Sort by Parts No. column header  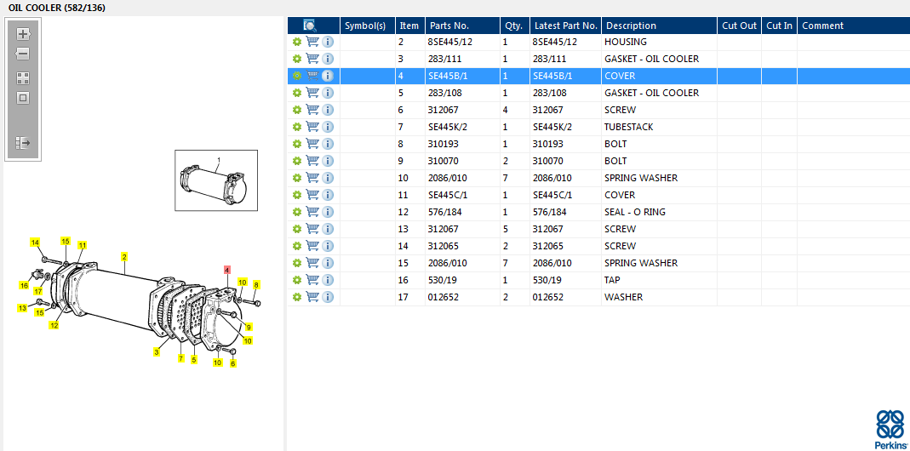pos(462,26)
